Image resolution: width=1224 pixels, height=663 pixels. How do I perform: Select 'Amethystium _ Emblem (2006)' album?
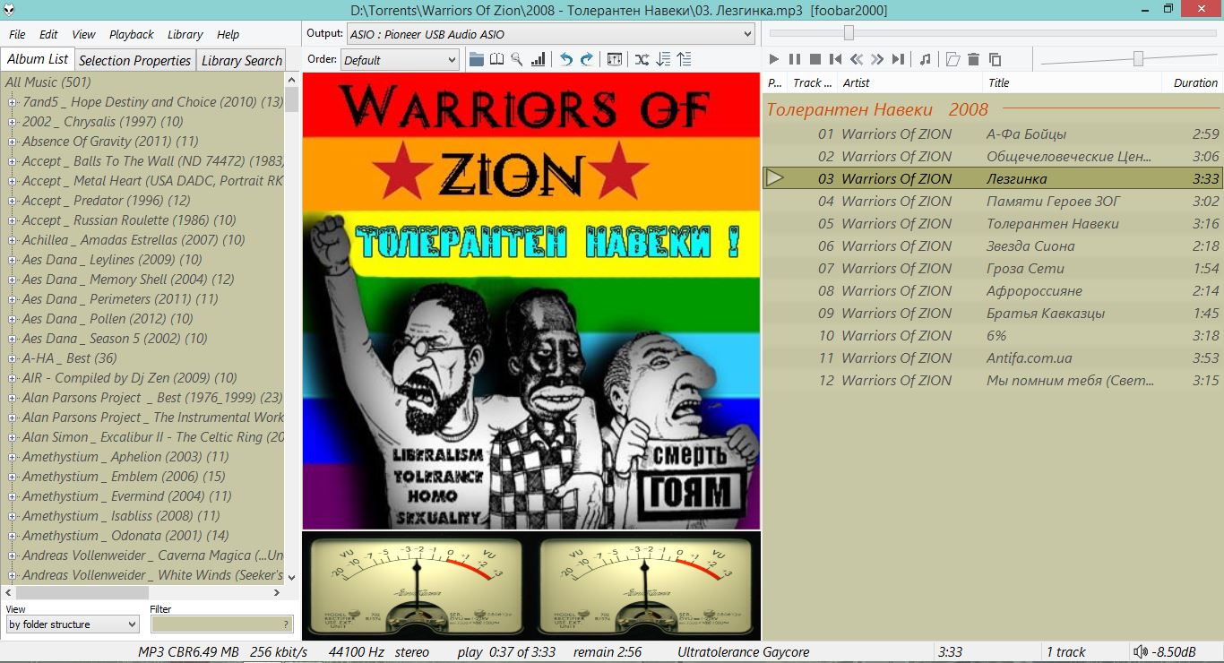(x=124, y=477)
